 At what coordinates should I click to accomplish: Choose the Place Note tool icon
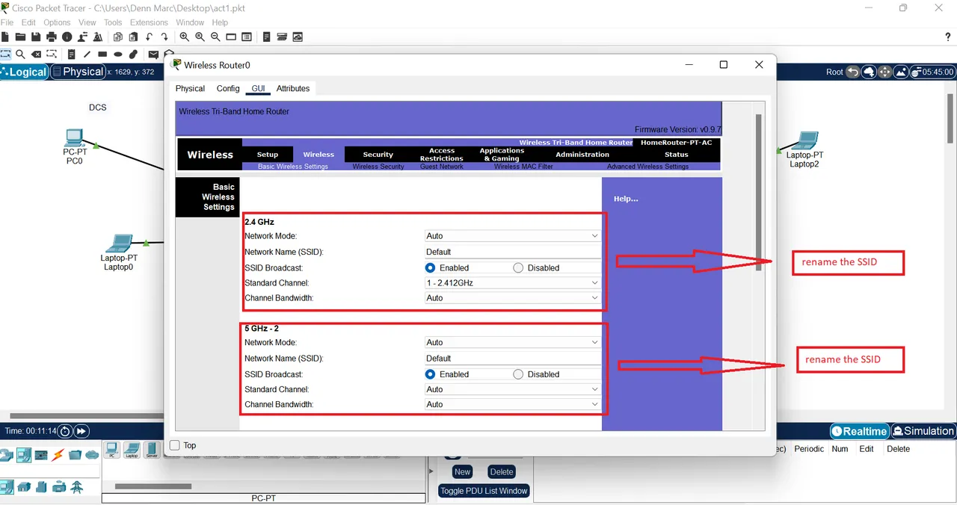point(71,54)
